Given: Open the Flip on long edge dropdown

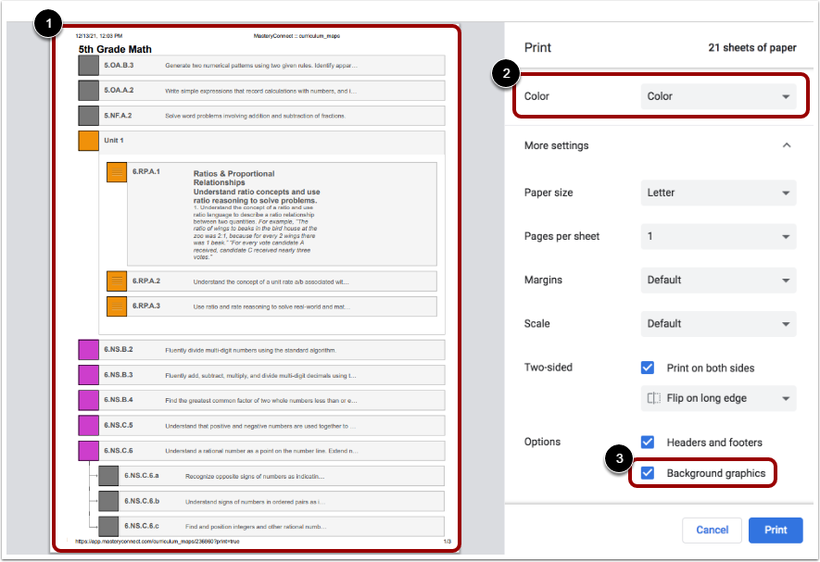Looking at the screenshot, I should [718, 398].
